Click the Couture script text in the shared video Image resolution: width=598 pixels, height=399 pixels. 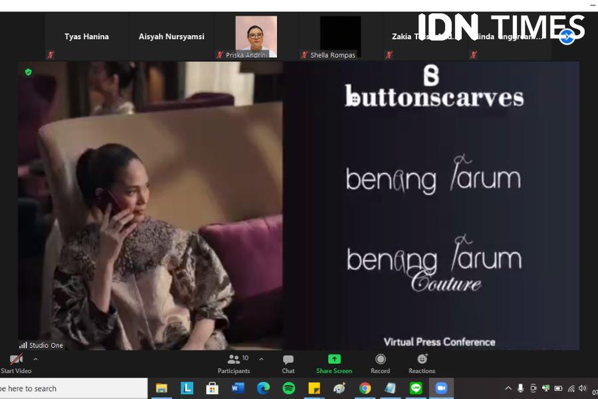pos(447,281)
